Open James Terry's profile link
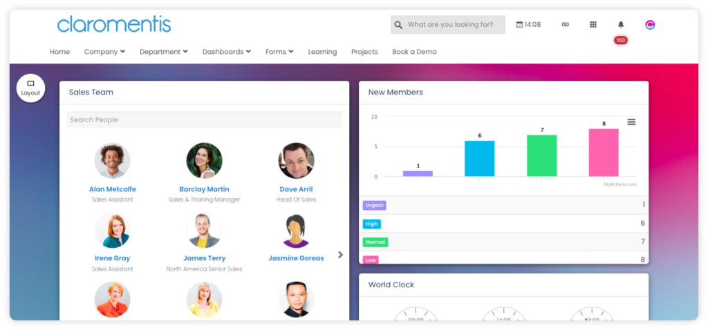Screen dimensions: 708x330 [x=204, y=258]
